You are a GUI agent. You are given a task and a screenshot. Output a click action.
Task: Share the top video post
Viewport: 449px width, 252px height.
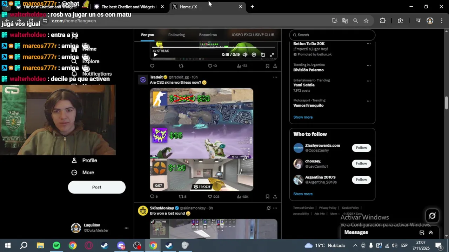pyautogui.click(x=275, y=66)
